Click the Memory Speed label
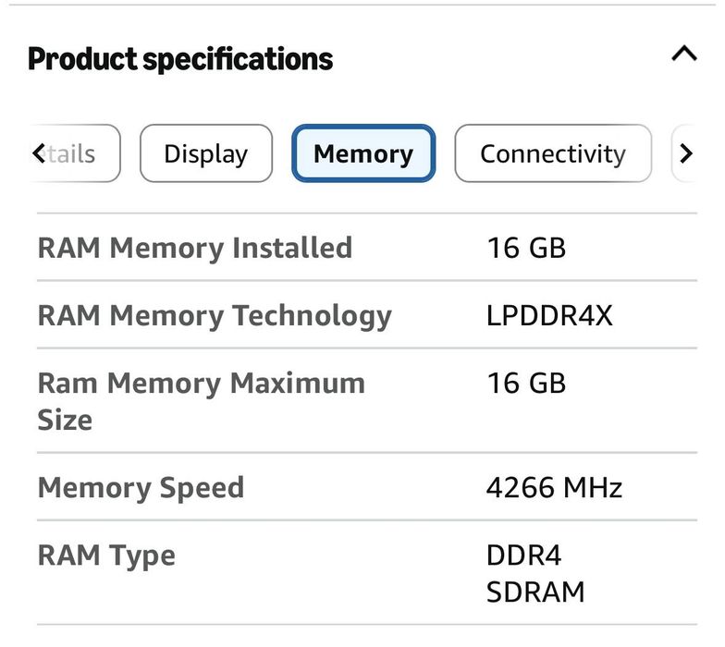 coord(141,487)
